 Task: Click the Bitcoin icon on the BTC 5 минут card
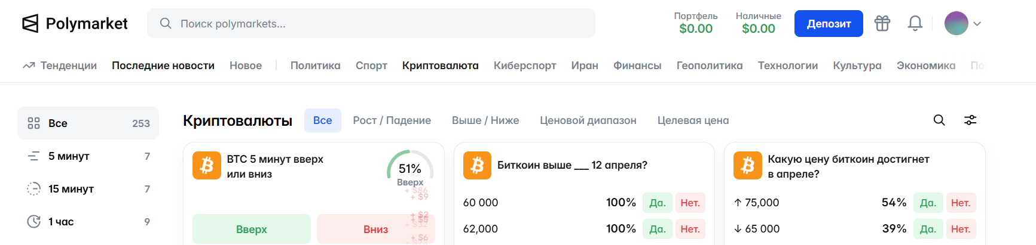[x=207, y=165]
